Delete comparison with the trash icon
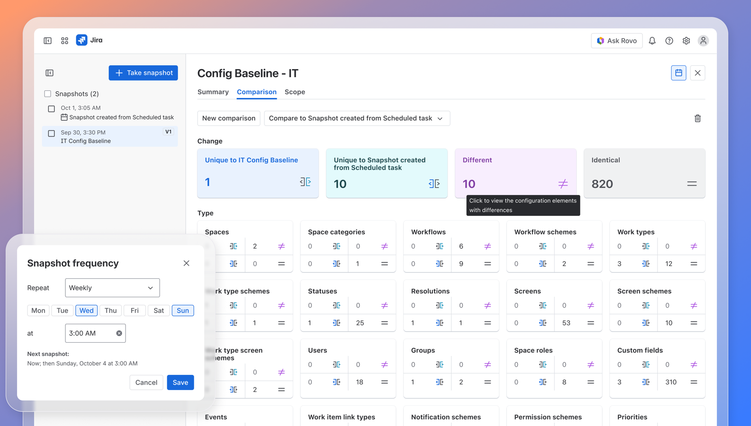This screenshot has height=426, width=751. click(697, 118)
